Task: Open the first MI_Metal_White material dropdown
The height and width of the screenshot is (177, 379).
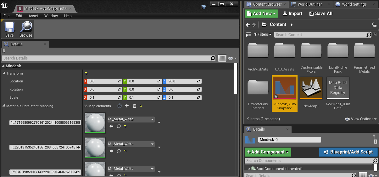Action: (131, 119)
